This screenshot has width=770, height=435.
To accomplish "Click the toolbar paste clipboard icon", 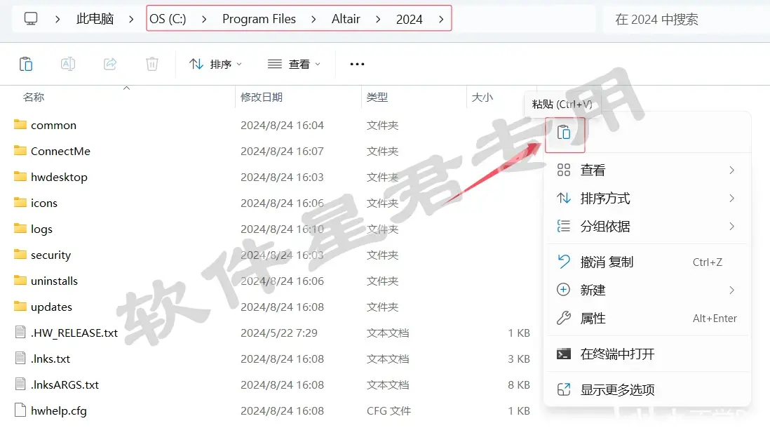I will [x=26, y=64].
